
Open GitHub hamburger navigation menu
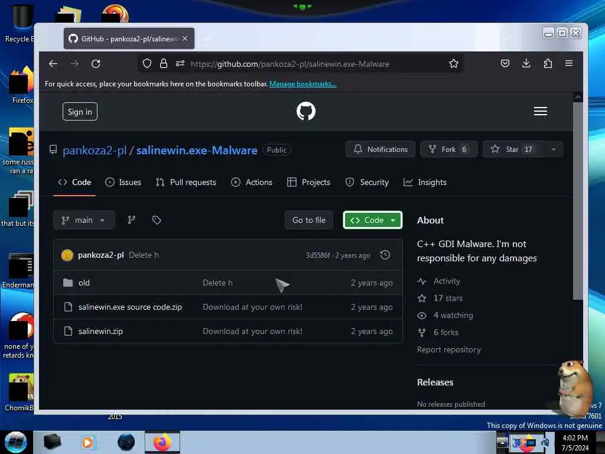(x=540, y=111)
